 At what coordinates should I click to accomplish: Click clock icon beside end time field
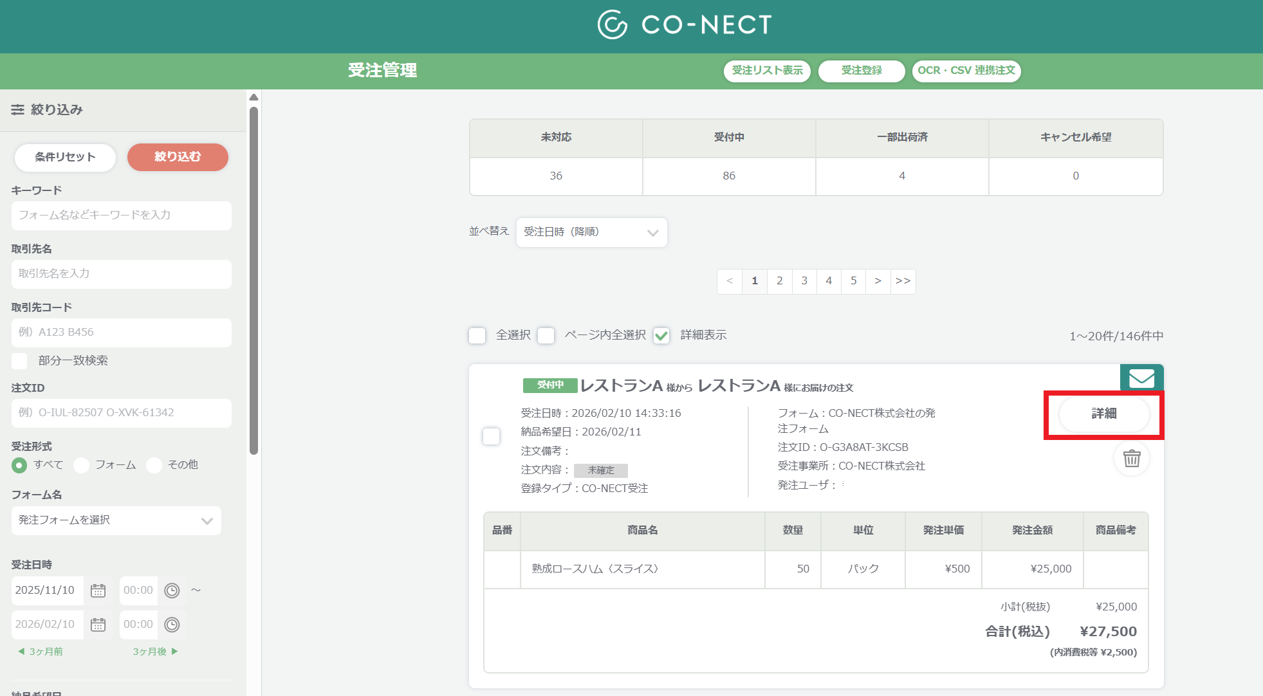tap(172, 625)
